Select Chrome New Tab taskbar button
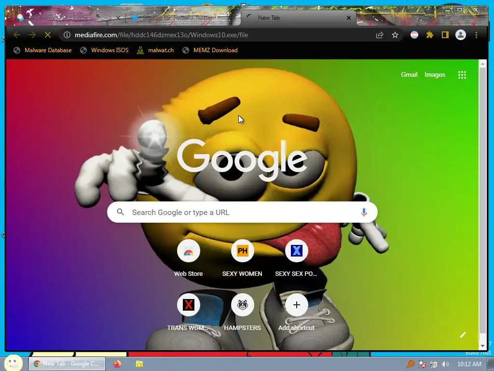494x371 pixels. (67, 364)
